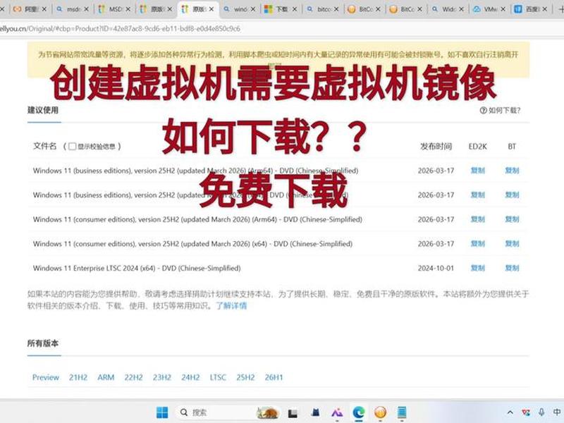Open the blue Notepad taskbar icon
This screenshot has width=564, height=423.
tap(402, 412)
